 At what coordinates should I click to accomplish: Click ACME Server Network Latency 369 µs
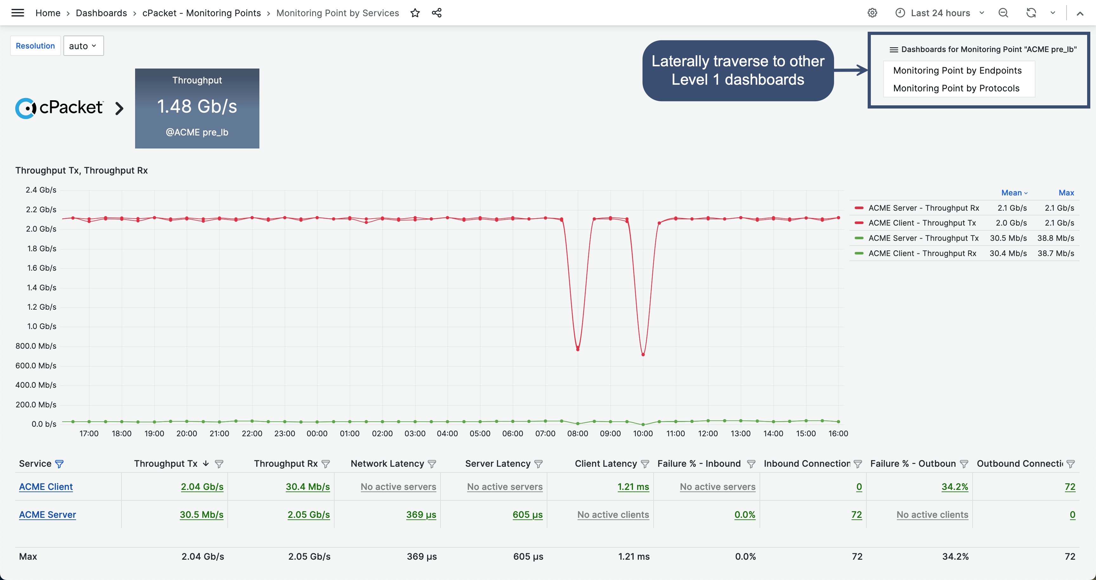click(x=421, y=514)
